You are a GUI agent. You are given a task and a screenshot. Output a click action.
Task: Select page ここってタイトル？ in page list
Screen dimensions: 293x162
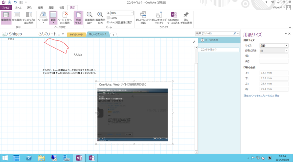click(x=219, y=50)
